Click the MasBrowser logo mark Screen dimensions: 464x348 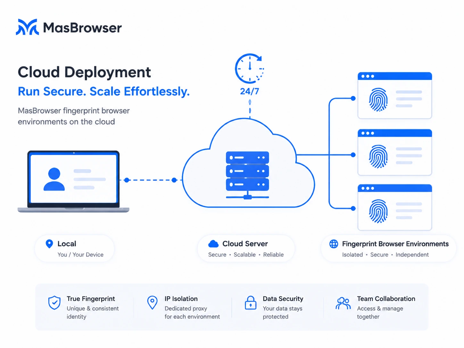[28, 27]
